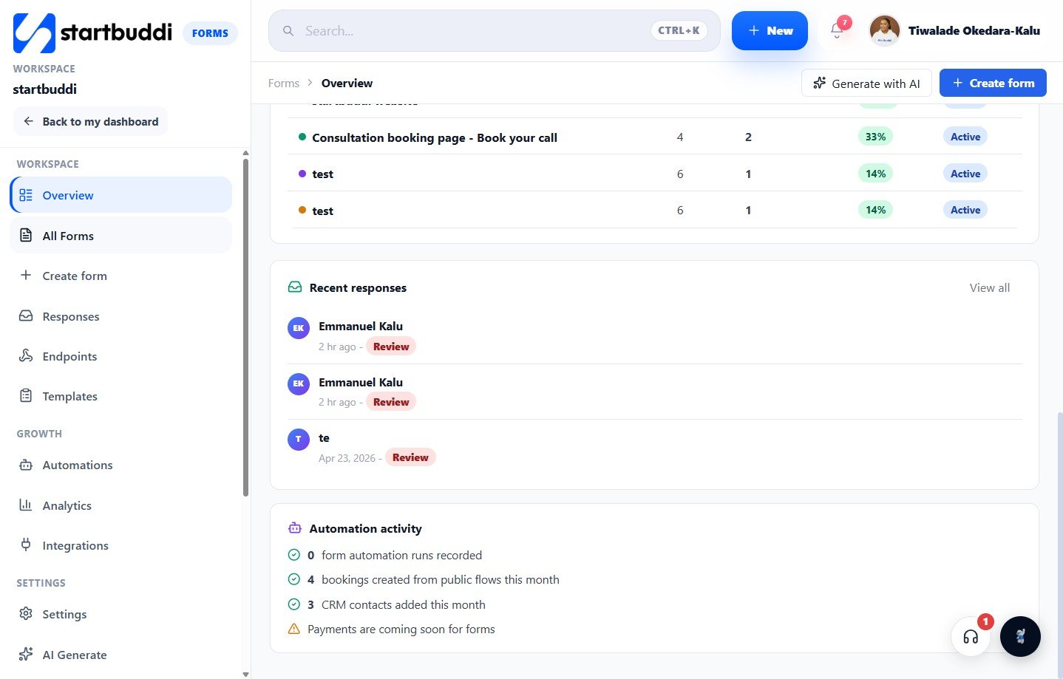Open Tiwalade Okedara-Kalu account name

point(974,30)
